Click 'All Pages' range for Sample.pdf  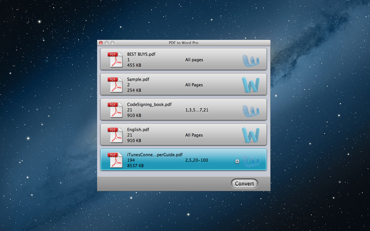[194, 85]
